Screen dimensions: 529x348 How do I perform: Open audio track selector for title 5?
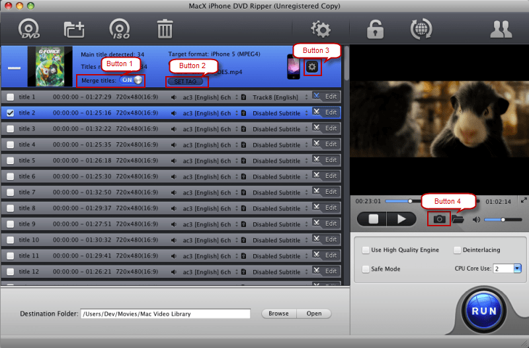point(210,161)
